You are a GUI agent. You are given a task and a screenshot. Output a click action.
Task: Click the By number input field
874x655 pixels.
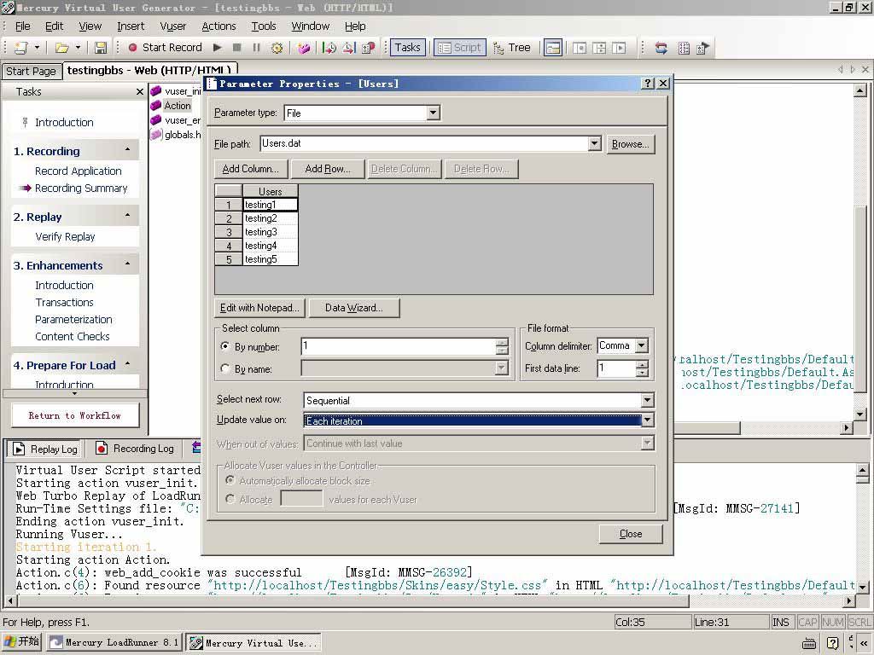399,346
